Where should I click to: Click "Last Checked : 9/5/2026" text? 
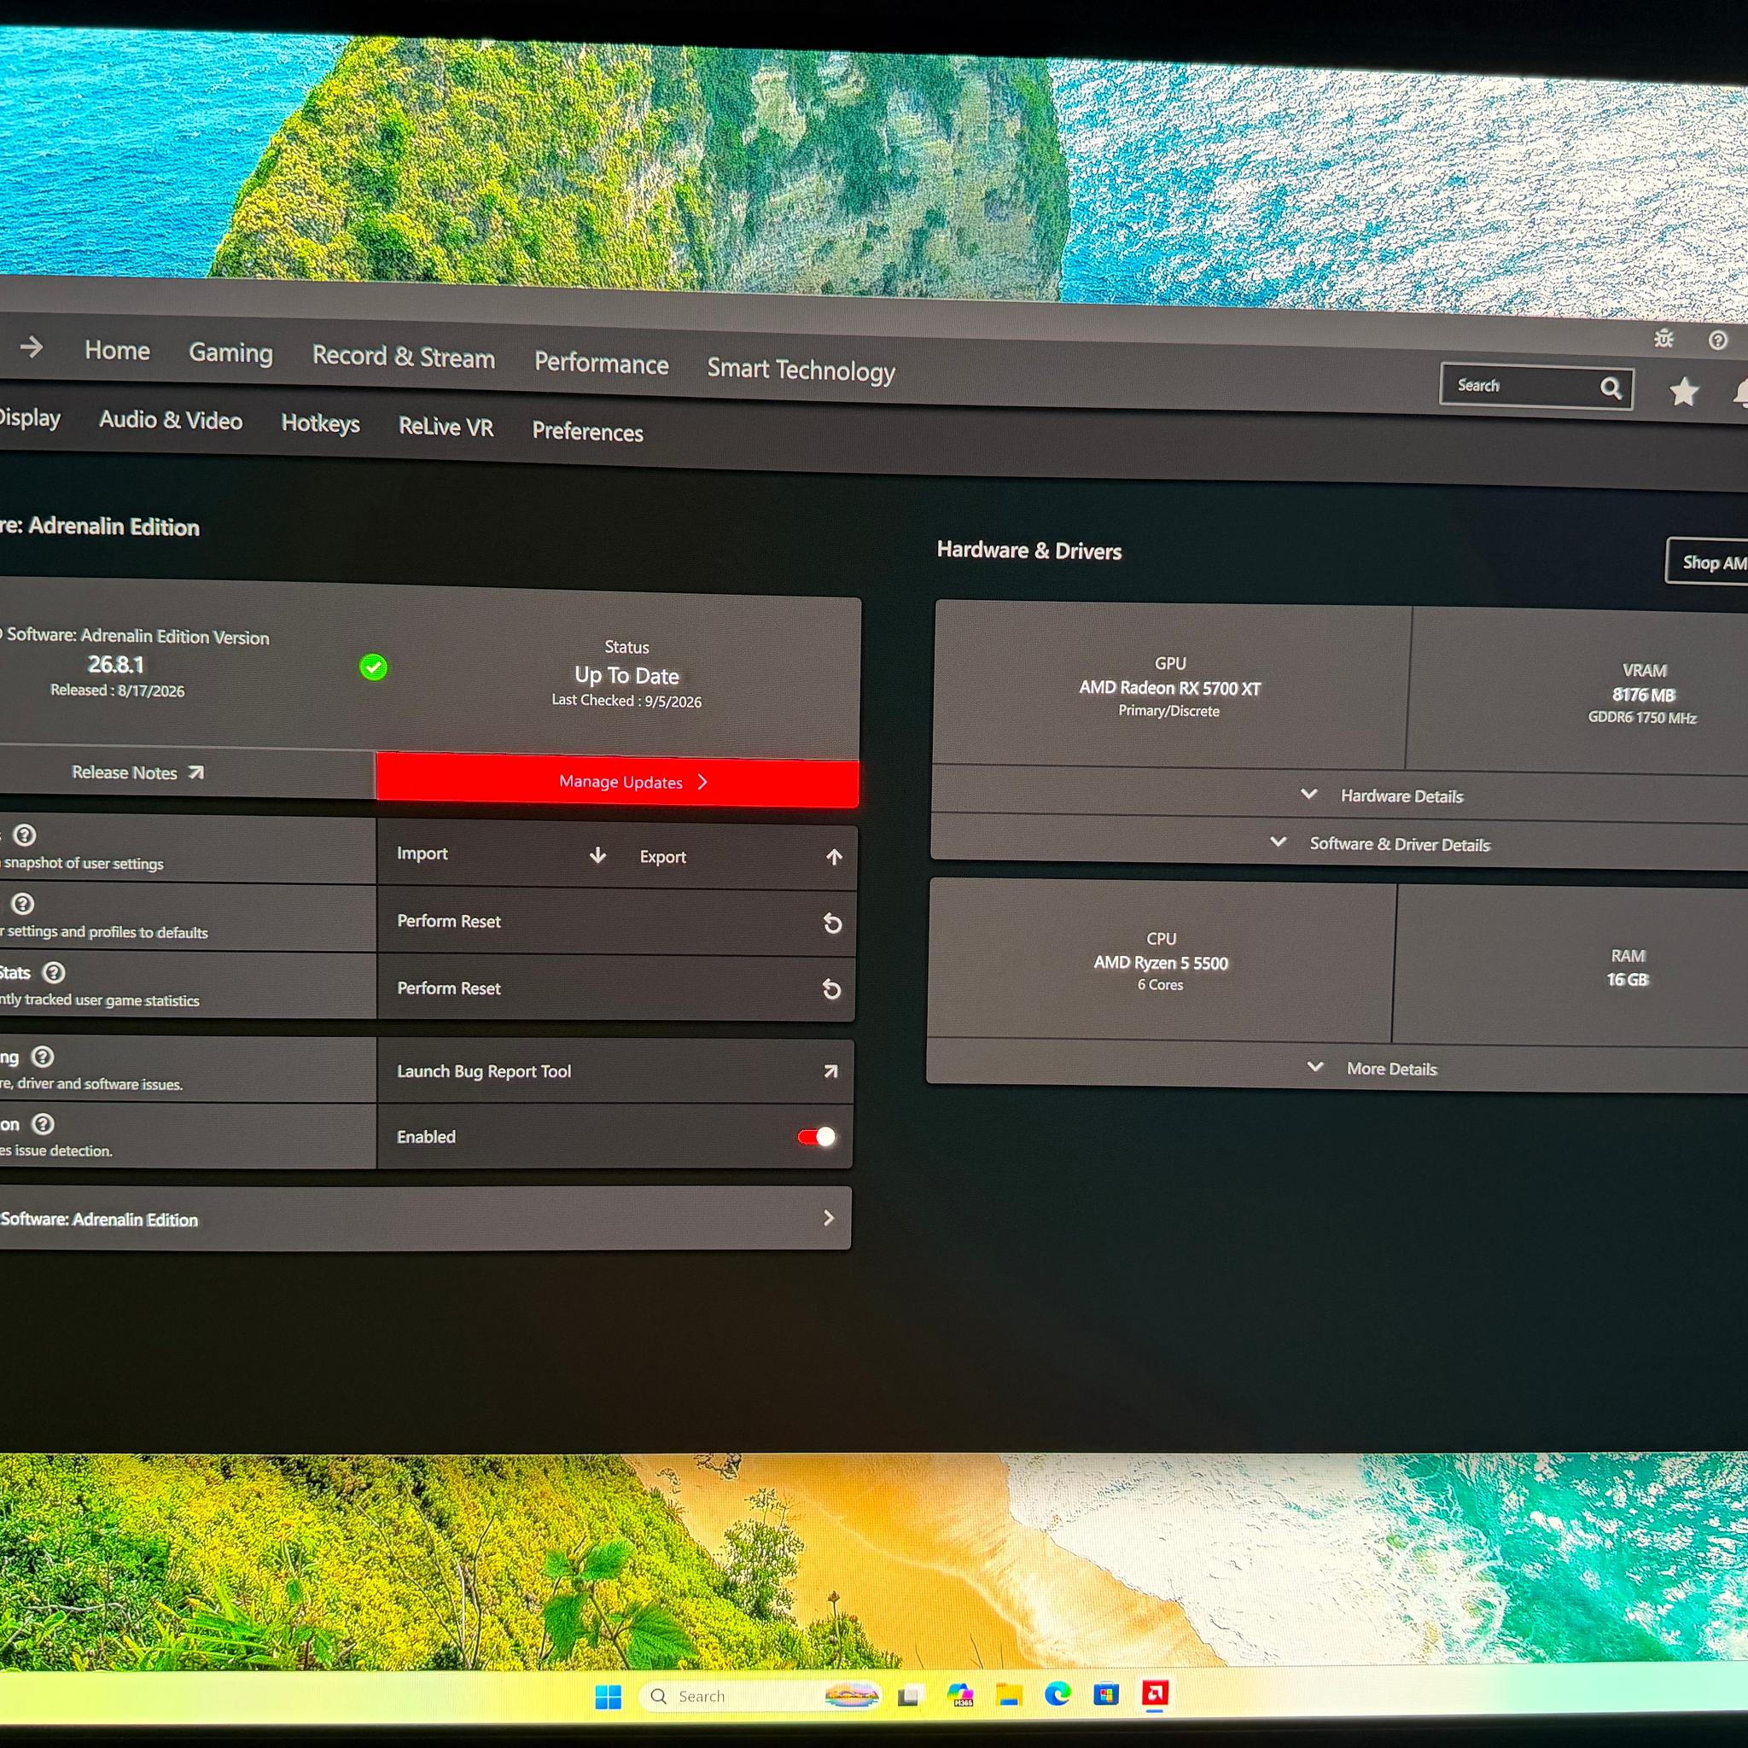click(x=627, y=700)
